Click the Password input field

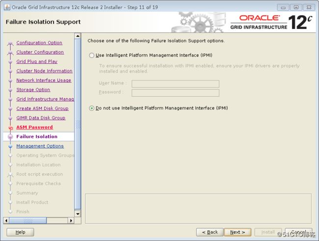coord(175,93)
